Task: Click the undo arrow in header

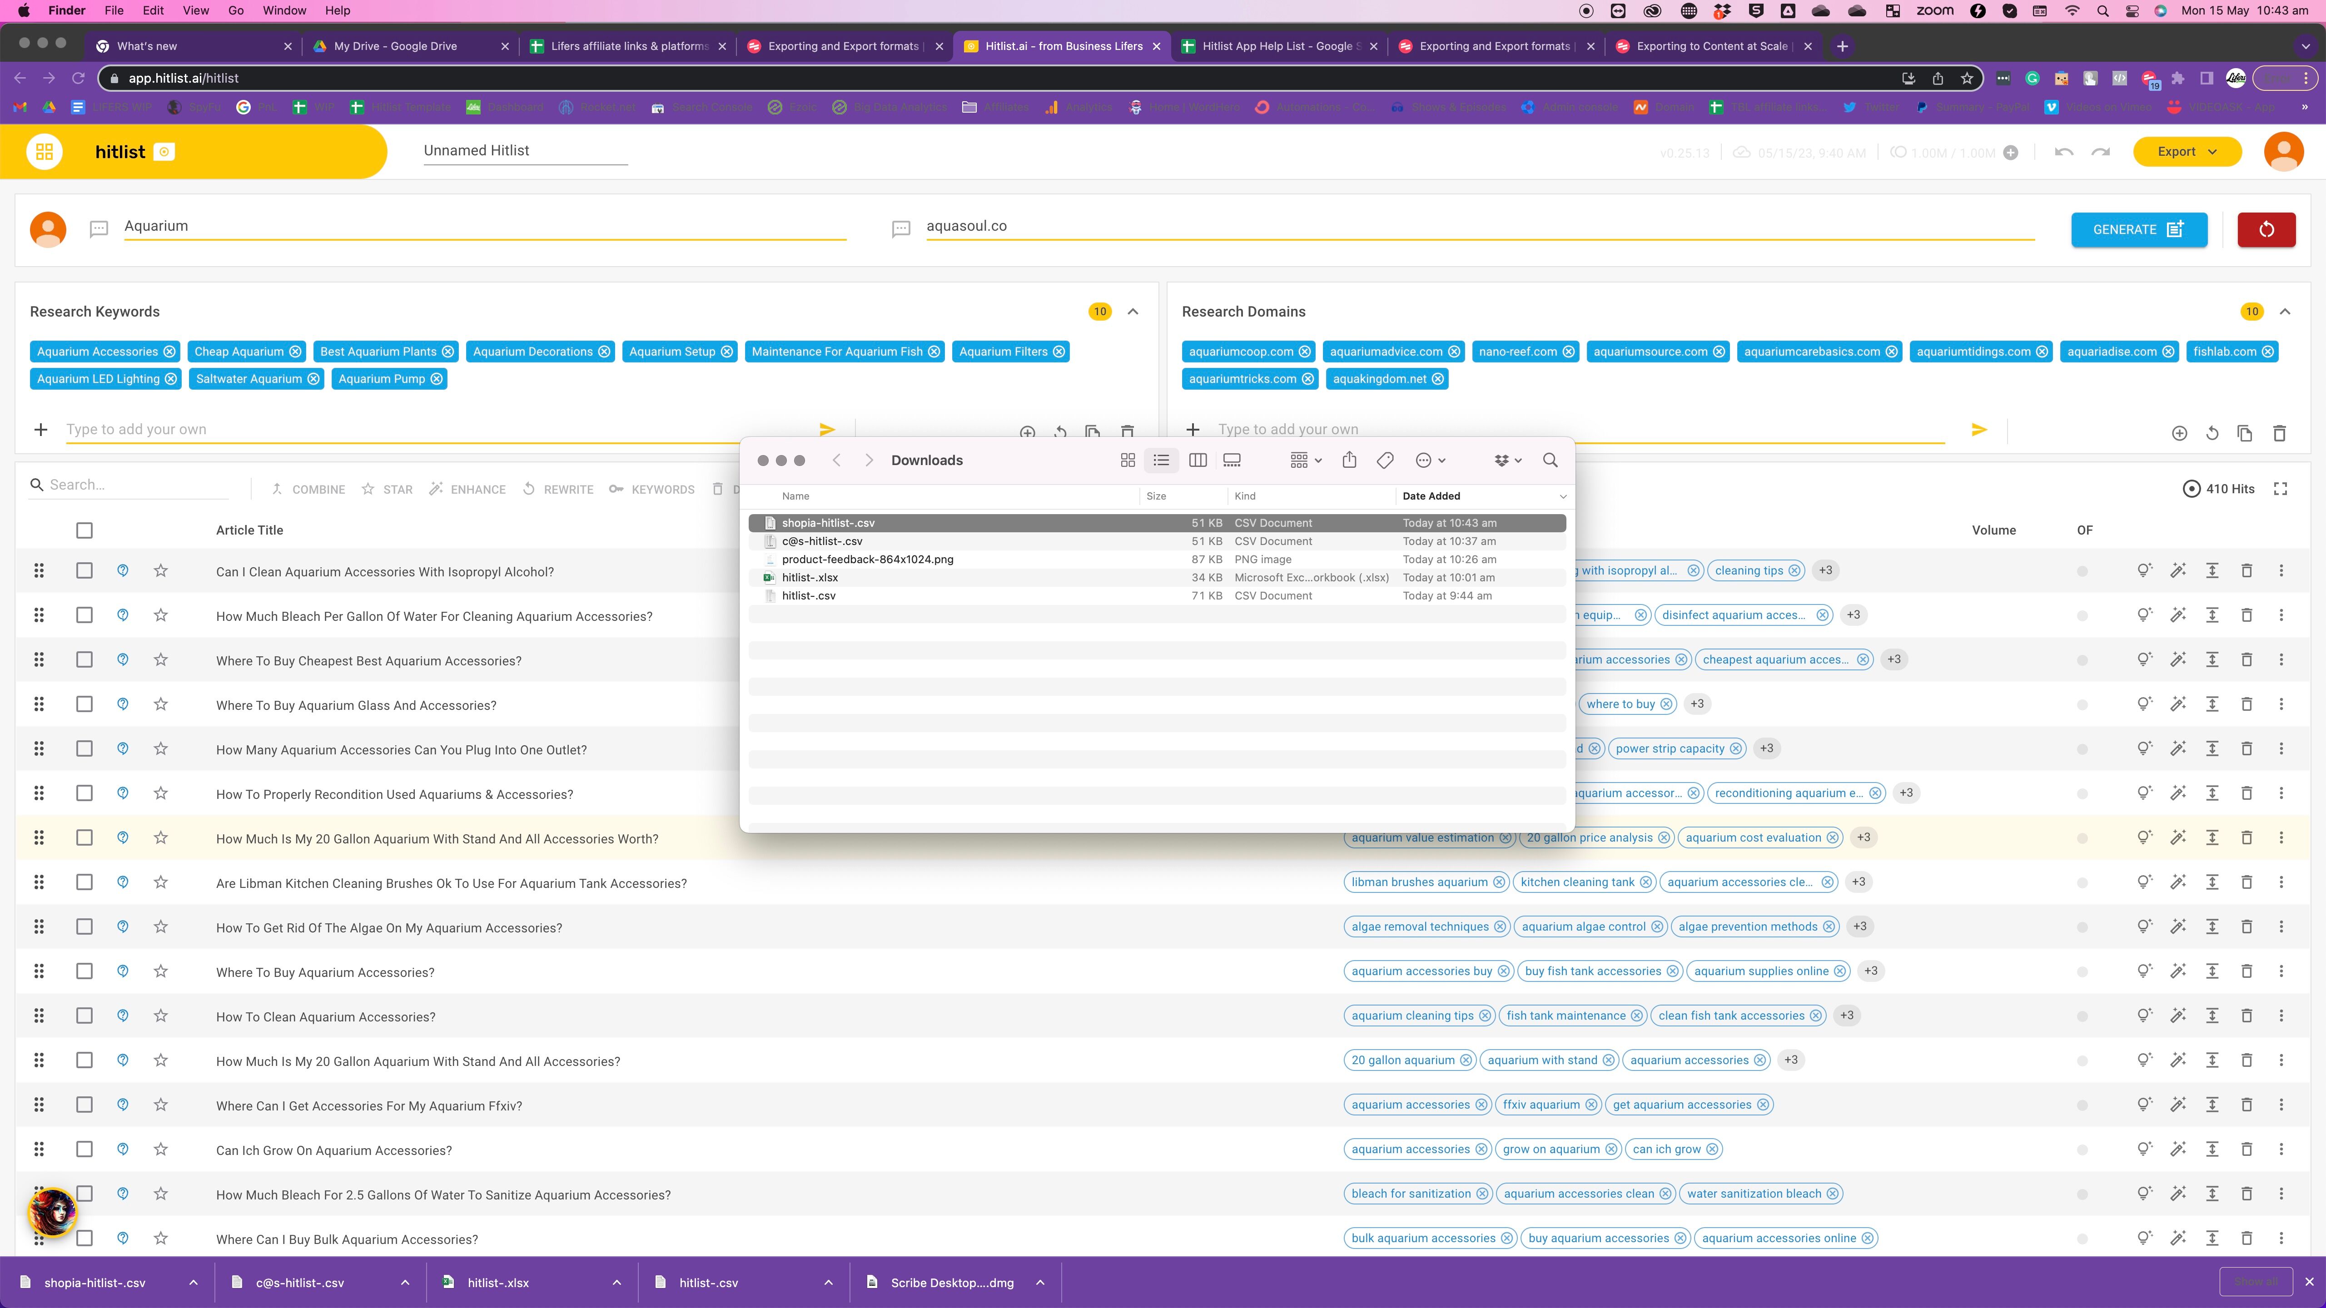Action: [x=2063, y=152]
